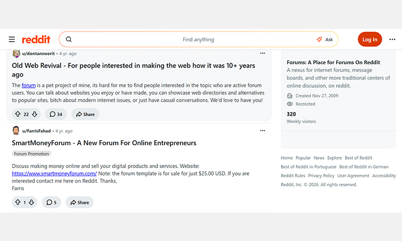The width and height of the screenshot is (402, 241).
Task: Visit the smartmoneyforum.com link
Action: point(54,174)
